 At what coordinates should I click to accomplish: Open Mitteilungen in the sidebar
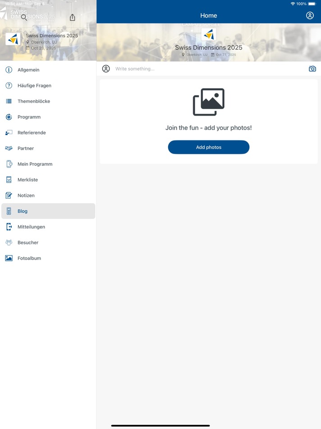coord(48,227)
